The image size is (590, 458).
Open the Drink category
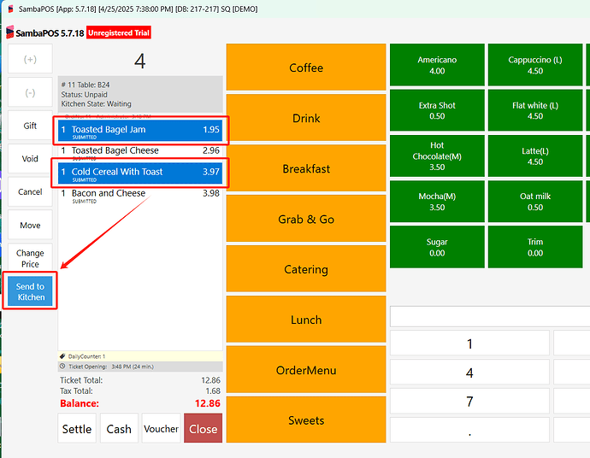(x=306, y=118)
